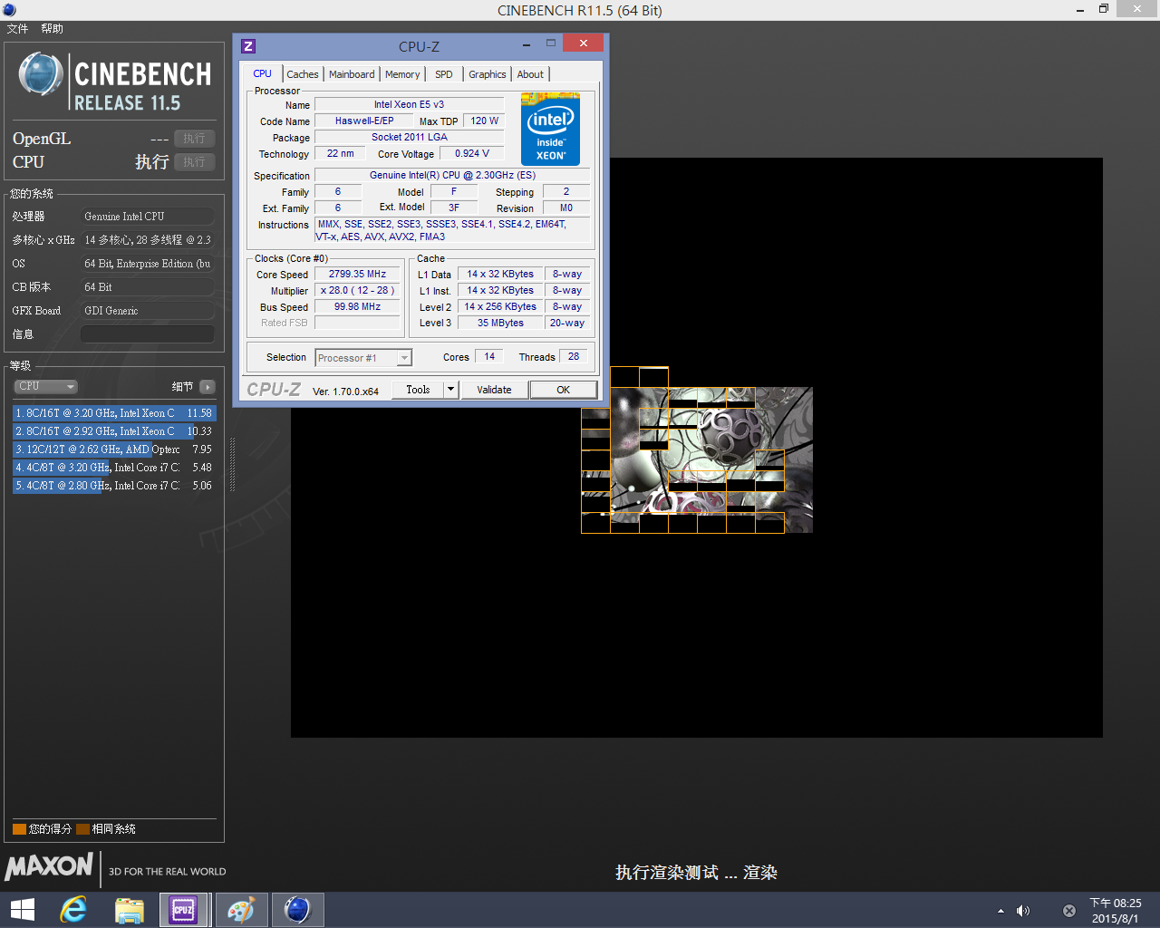Switch to the Mainboard tab

coord(352,74)
